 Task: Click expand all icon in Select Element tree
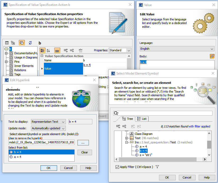coord(118,126)
